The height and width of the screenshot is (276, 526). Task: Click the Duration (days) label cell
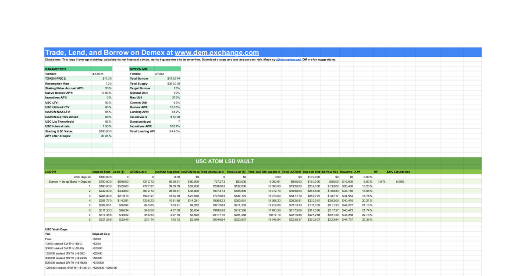(142, 121)
